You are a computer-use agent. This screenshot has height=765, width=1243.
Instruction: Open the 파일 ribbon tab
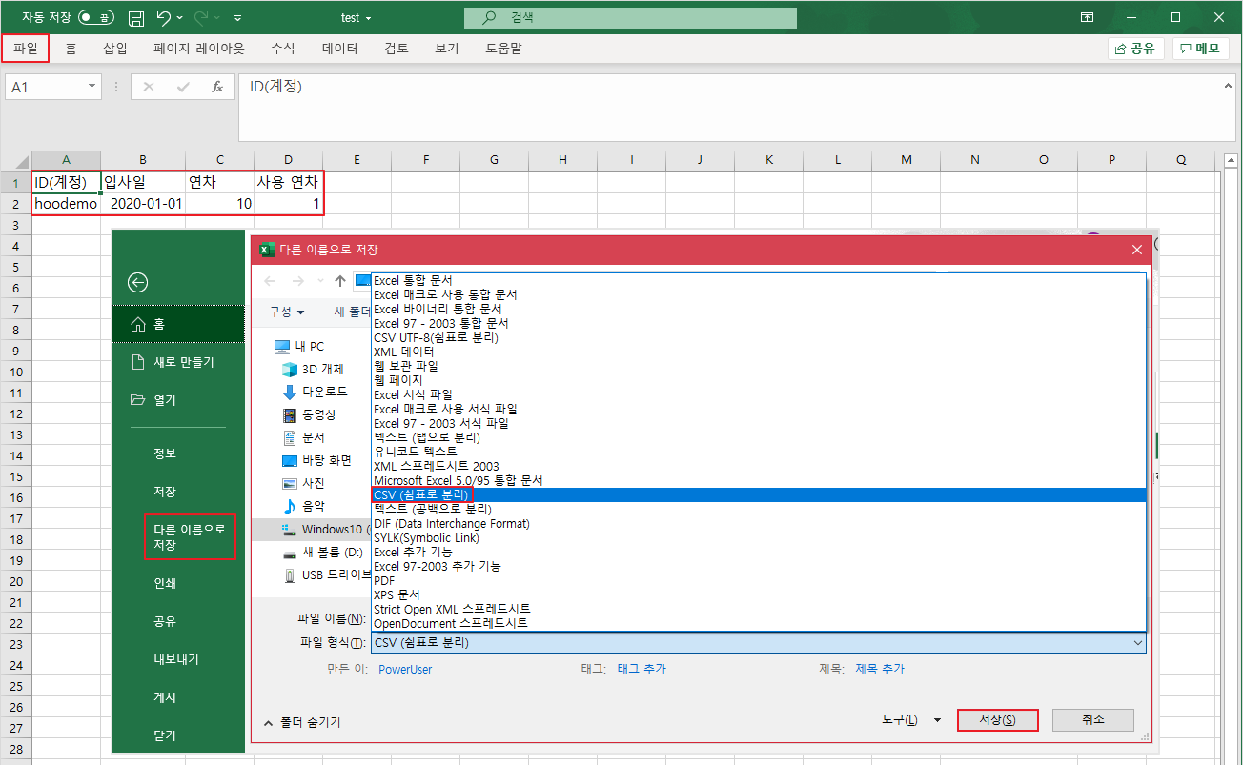click(26, 48)
